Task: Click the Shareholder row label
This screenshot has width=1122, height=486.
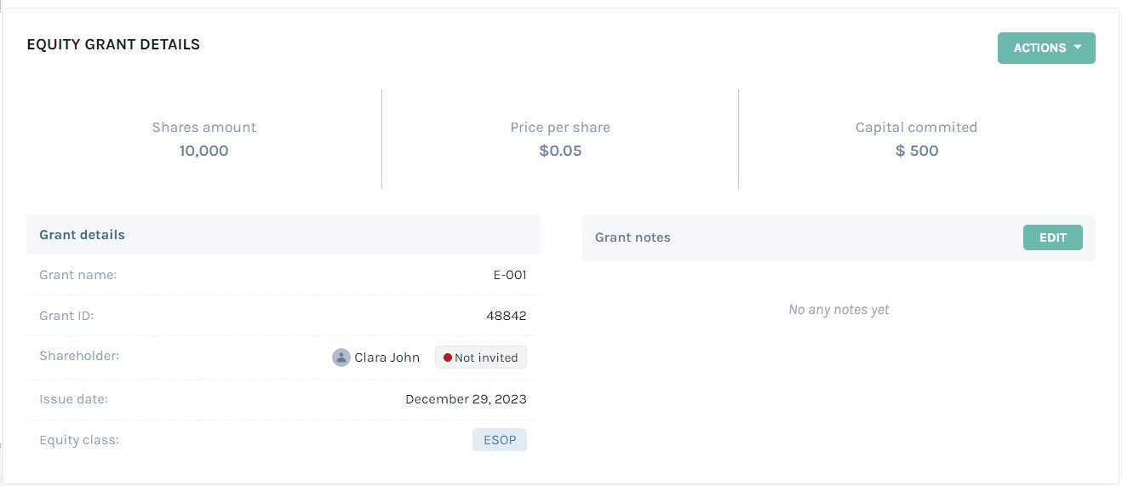Action: click(x=79, y=356)
